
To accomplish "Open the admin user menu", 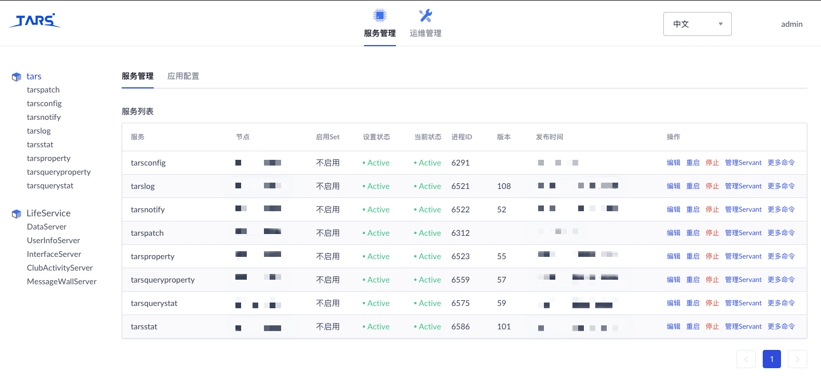I will click(792, 24).
